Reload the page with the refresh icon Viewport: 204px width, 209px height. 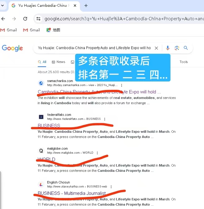click(25, 19)
